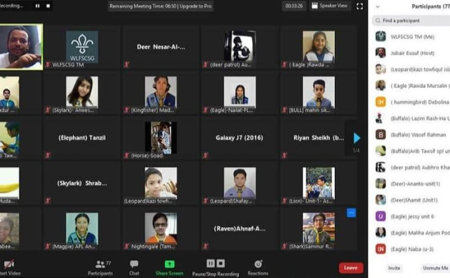This screenshot has width=450, height=278.
Task: Click the Unmute Me button
Action: click(x=435, y=267)
